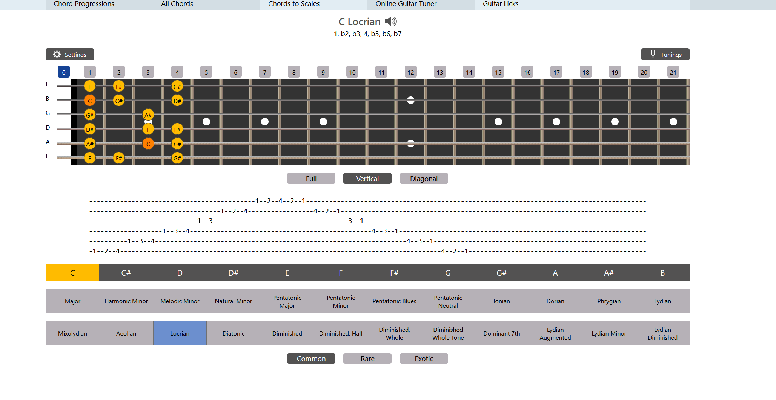The height and width of the screenshot is (400, 776).
Task: Choose the Lydian Diminished scale
Action: tap(662, 333)
